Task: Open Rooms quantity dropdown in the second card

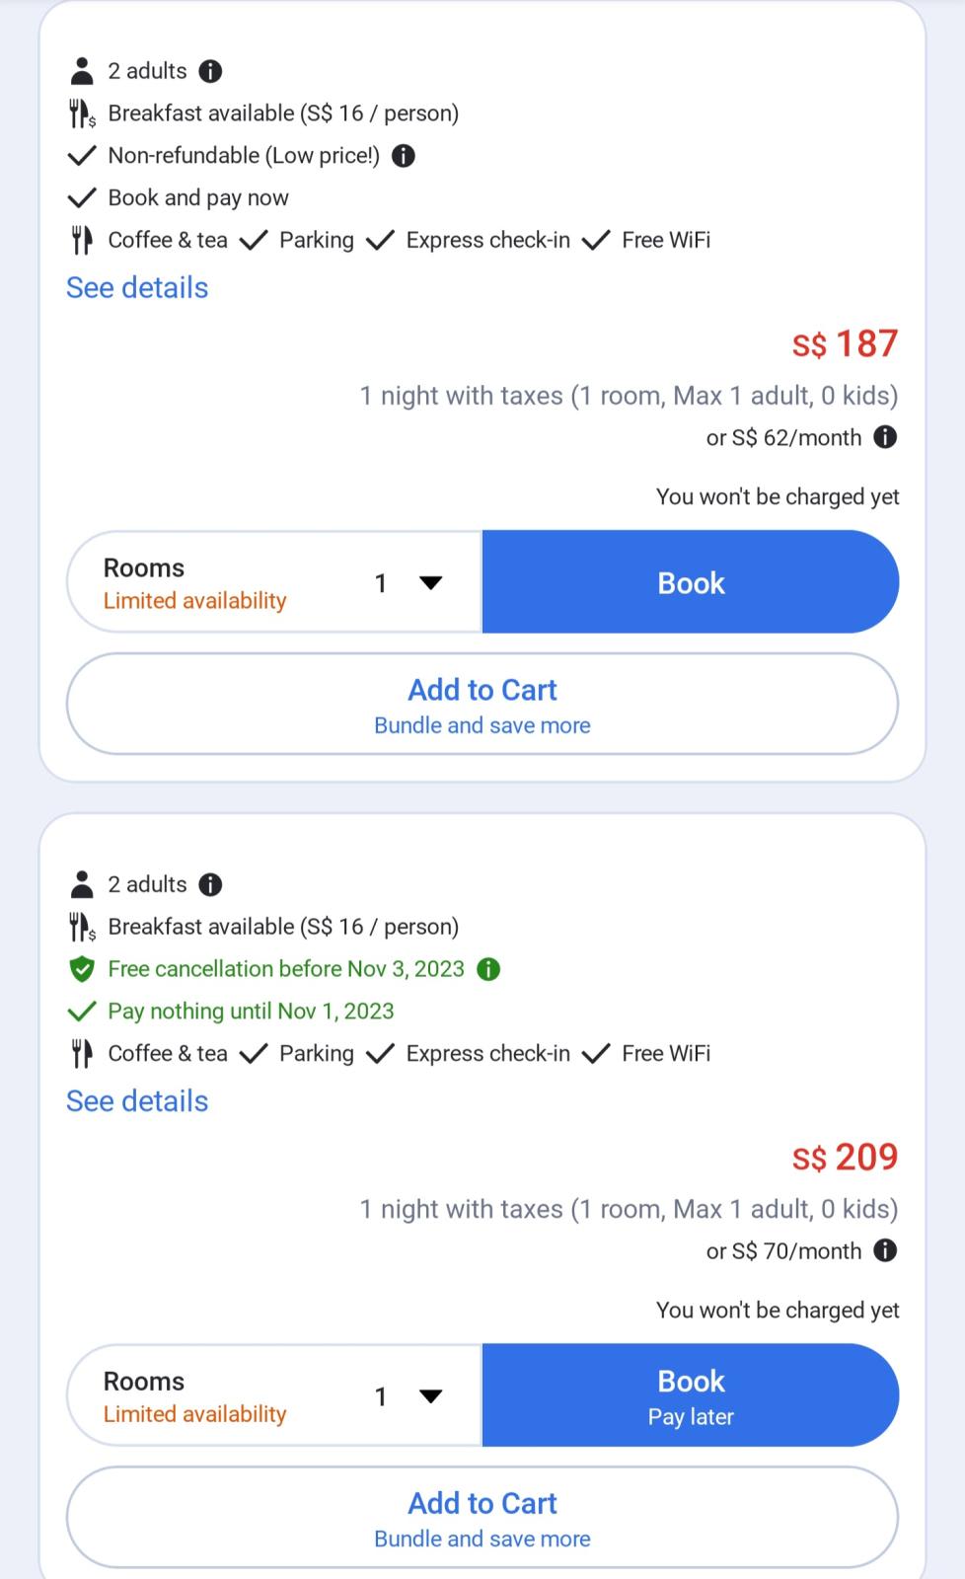Action: coord(274,1396)
